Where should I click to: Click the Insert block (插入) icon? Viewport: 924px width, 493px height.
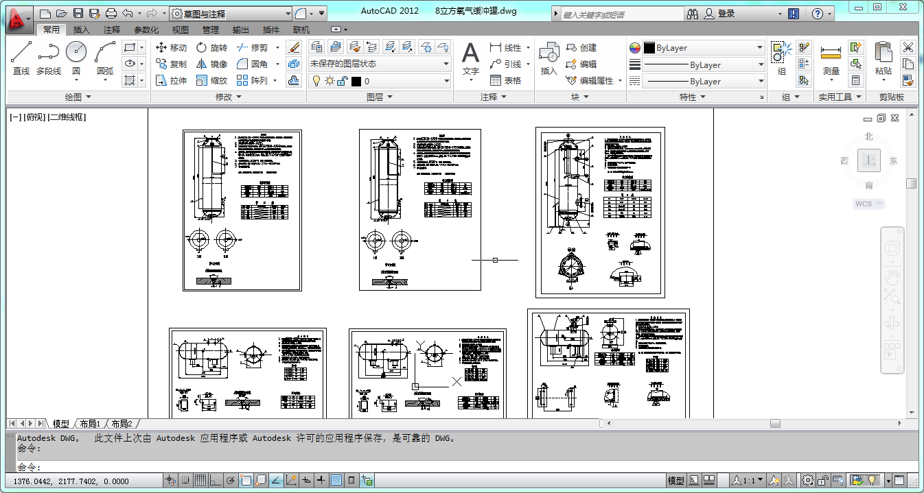pyautogui.click(x=548, y=58)
